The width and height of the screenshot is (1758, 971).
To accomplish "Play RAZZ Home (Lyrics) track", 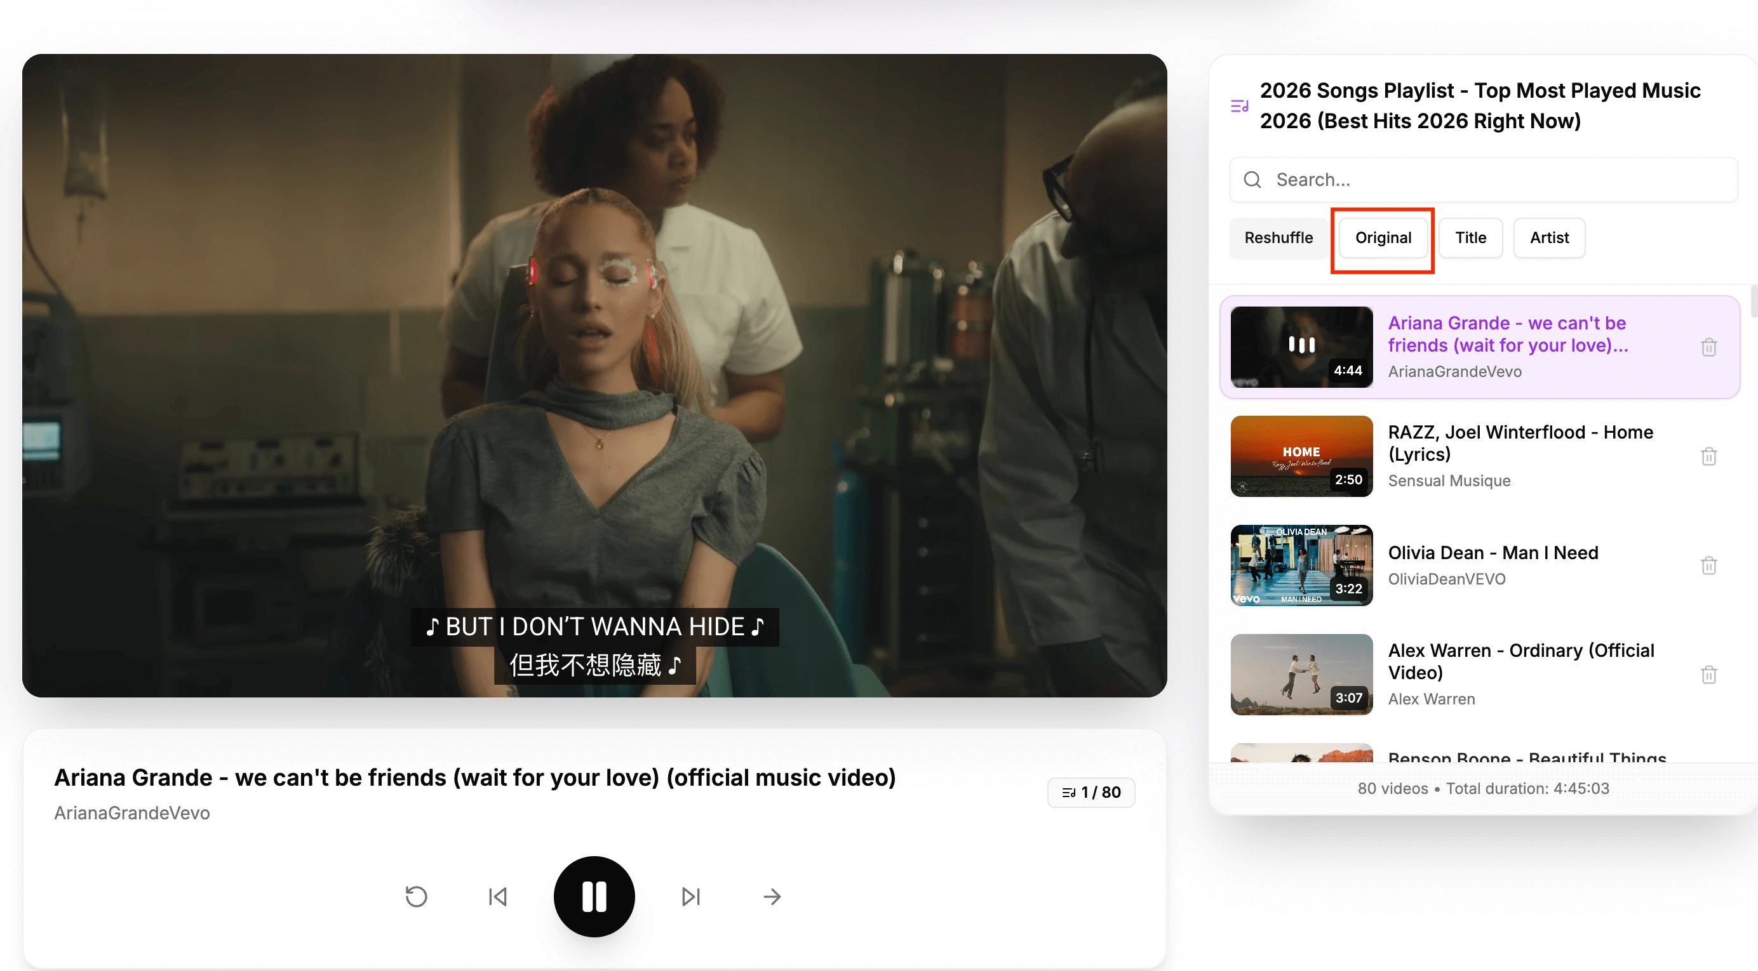I will pyautogui.click(x=1520, y=443).
